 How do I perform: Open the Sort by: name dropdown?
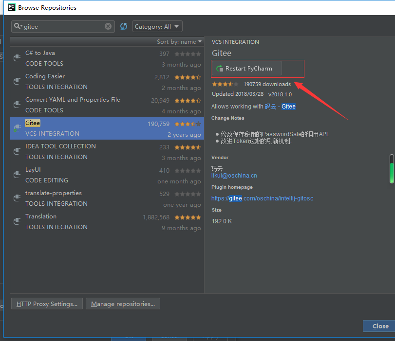pyautogui.click(x=179, y=42)
